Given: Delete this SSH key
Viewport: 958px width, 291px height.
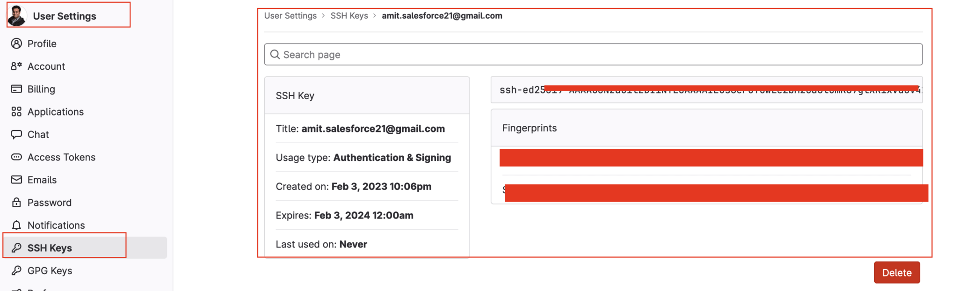Looking at the screenshot, I should (896, 273).
